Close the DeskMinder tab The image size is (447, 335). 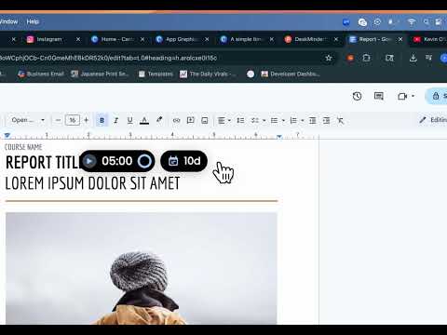(336, 39)
